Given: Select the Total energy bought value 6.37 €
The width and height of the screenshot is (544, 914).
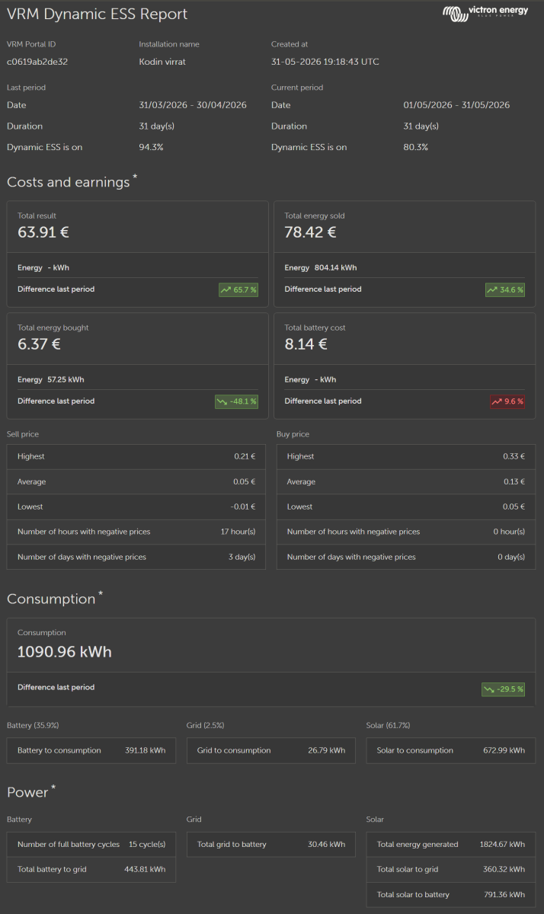Looking at the screenshot, I should (39, 344).
